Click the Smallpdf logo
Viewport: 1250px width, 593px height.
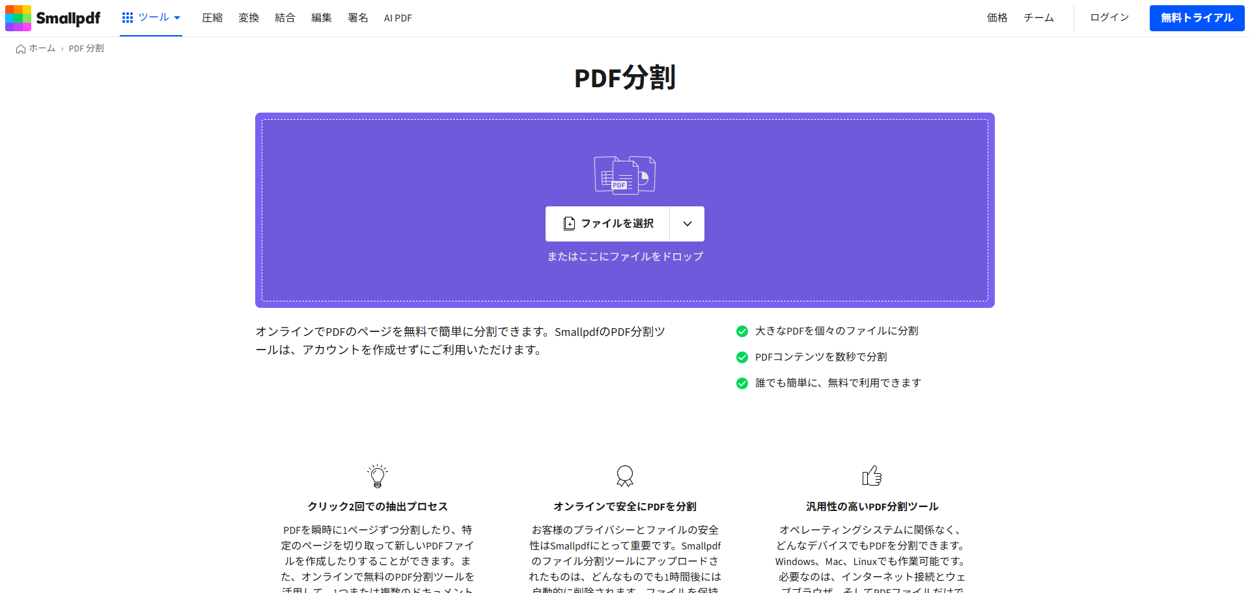[53, 18]
